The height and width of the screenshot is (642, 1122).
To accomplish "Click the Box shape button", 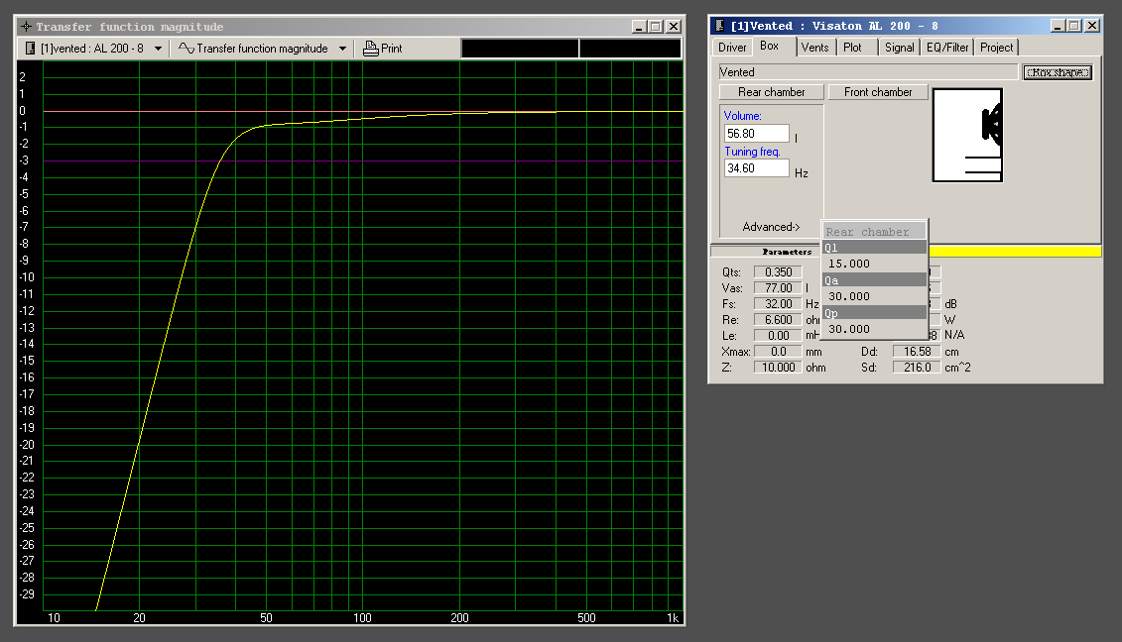I will (x=1058, y=72).
